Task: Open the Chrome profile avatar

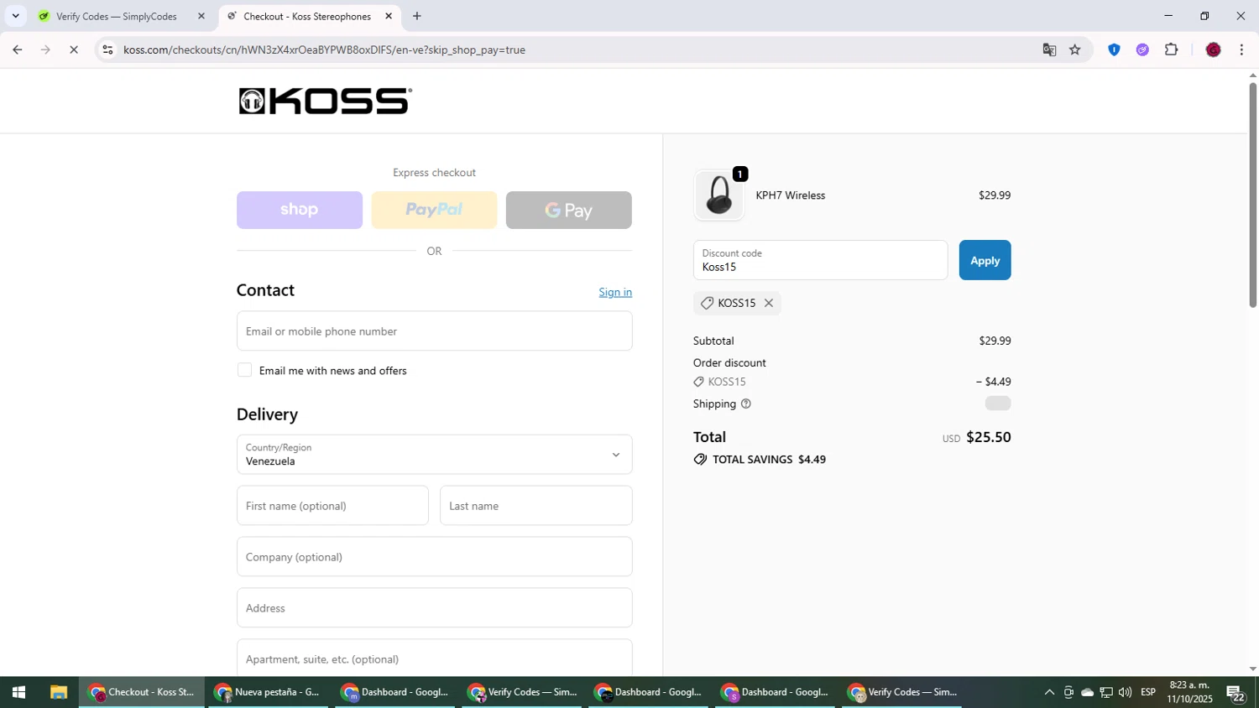Action: pos(1213,49)
